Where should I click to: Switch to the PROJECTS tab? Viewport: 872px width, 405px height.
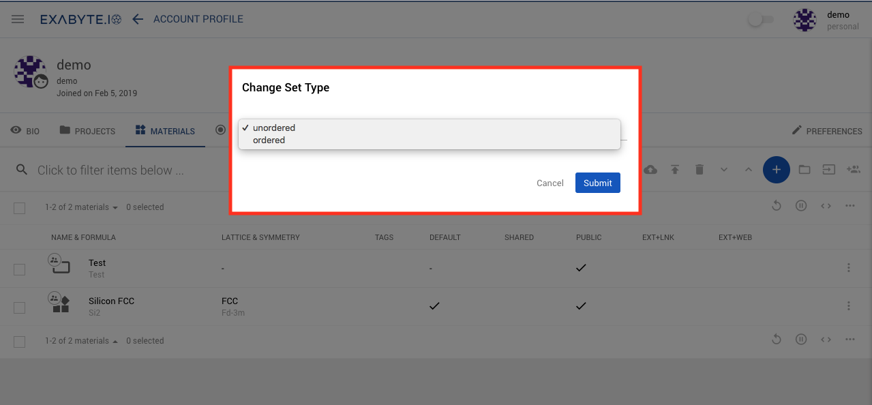point(87,130)
